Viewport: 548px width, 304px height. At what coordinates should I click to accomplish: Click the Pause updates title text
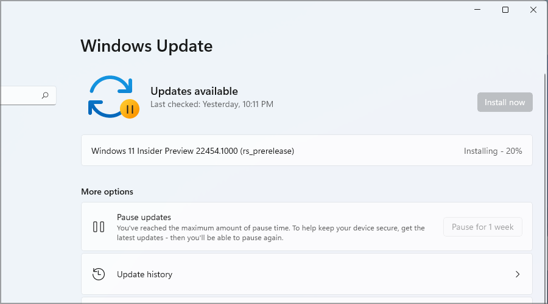tap(144, 217)
